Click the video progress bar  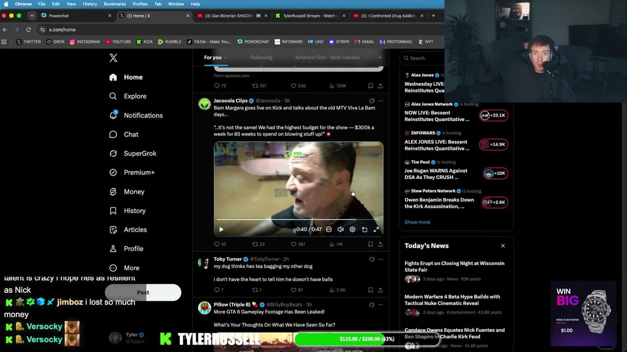[298, 220]
